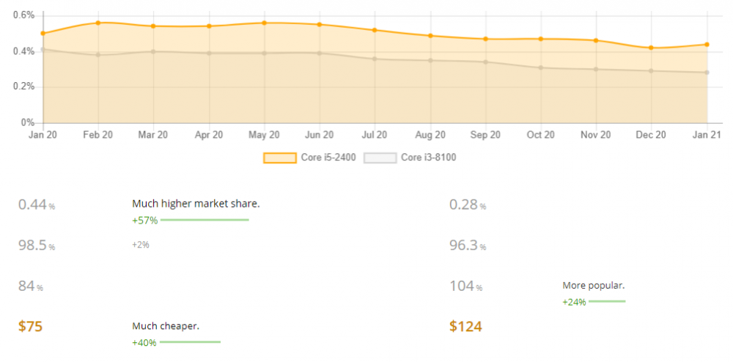Click the Apr 20 axis label
733x362 pixels.
208,135
